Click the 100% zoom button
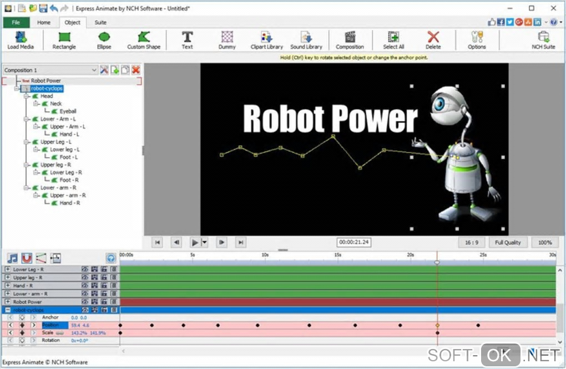 click(545, 243)
